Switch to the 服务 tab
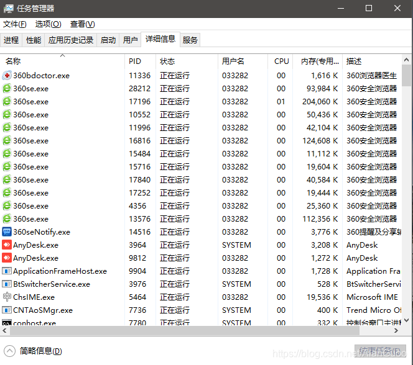 190,40
